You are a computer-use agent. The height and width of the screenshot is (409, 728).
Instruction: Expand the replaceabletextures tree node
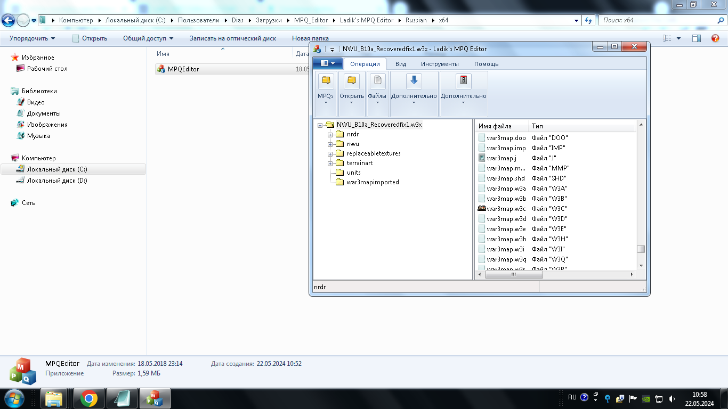point(330,154)
